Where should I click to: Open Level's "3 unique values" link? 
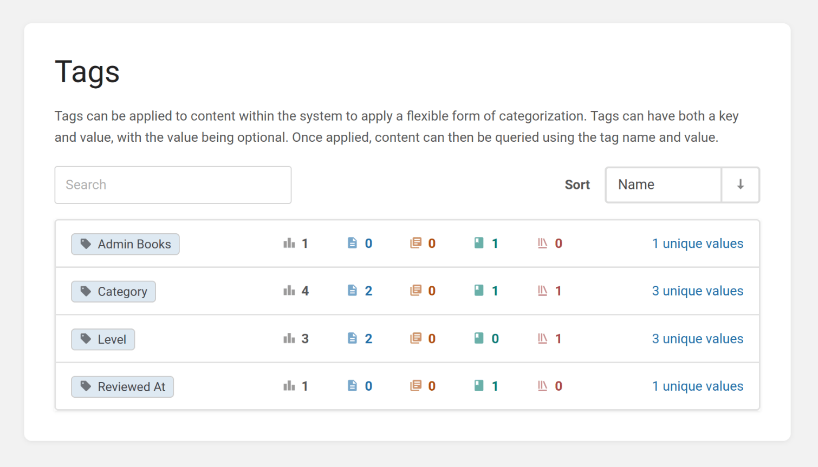pyautogui.click(x=697, y=339)
